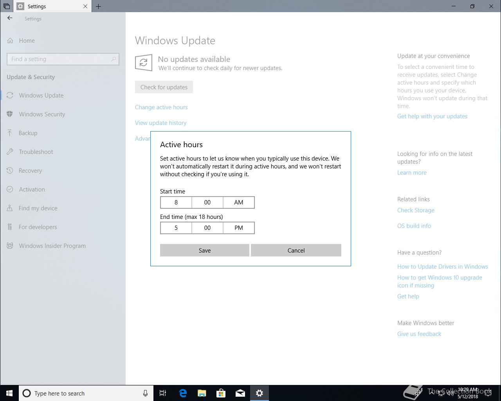The width and height of the screenshot is (501, 401).
Task: Click the microphone in the search box
Action: pos(145,393)
